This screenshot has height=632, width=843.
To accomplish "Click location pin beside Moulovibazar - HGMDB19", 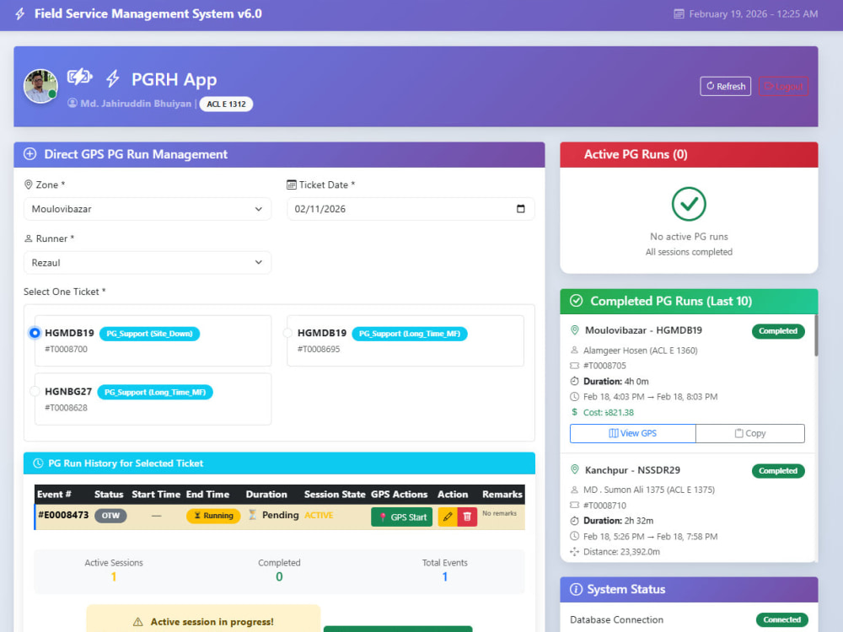I will point(575,330).
